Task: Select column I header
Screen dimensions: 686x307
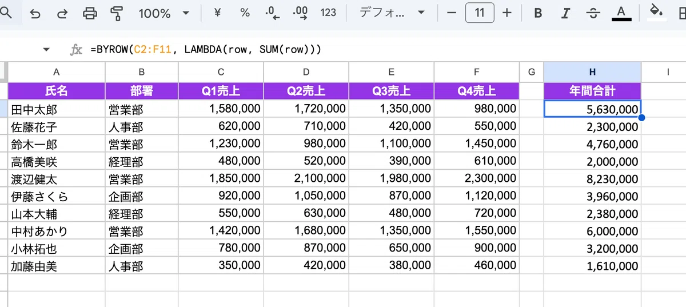Action: [667, 71]
